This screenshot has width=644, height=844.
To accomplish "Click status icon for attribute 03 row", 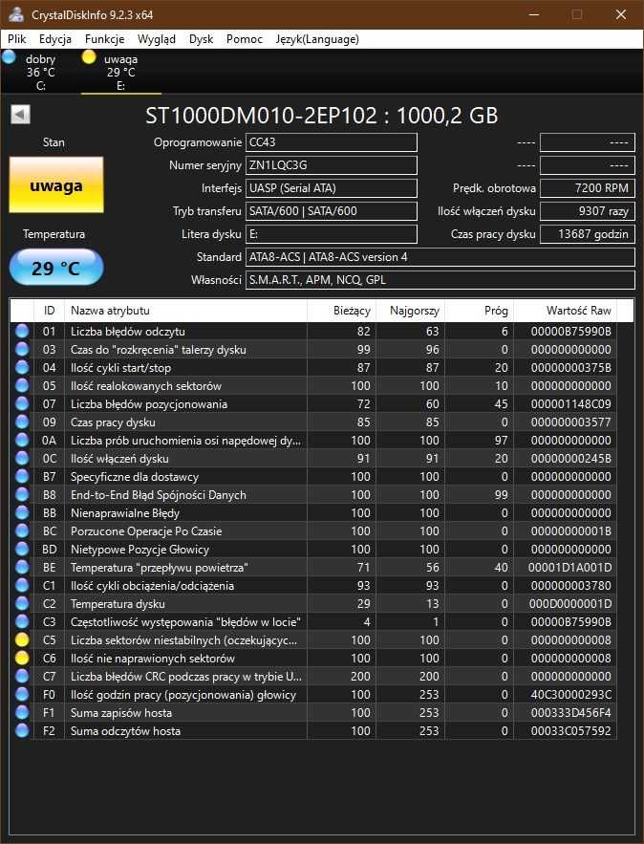I will click(22, 349).
